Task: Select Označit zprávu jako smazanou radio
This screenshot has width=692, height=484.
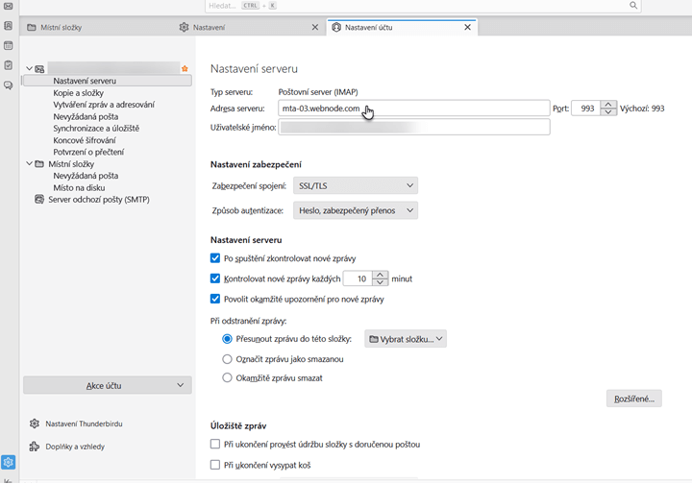Action: coord(227,359)
